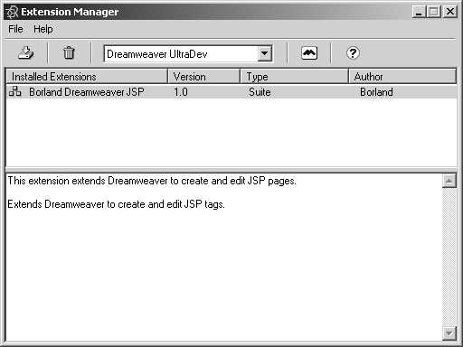Click the version value 1.0
Viewport: 463px width, 347px height.
tap(181, 92)
